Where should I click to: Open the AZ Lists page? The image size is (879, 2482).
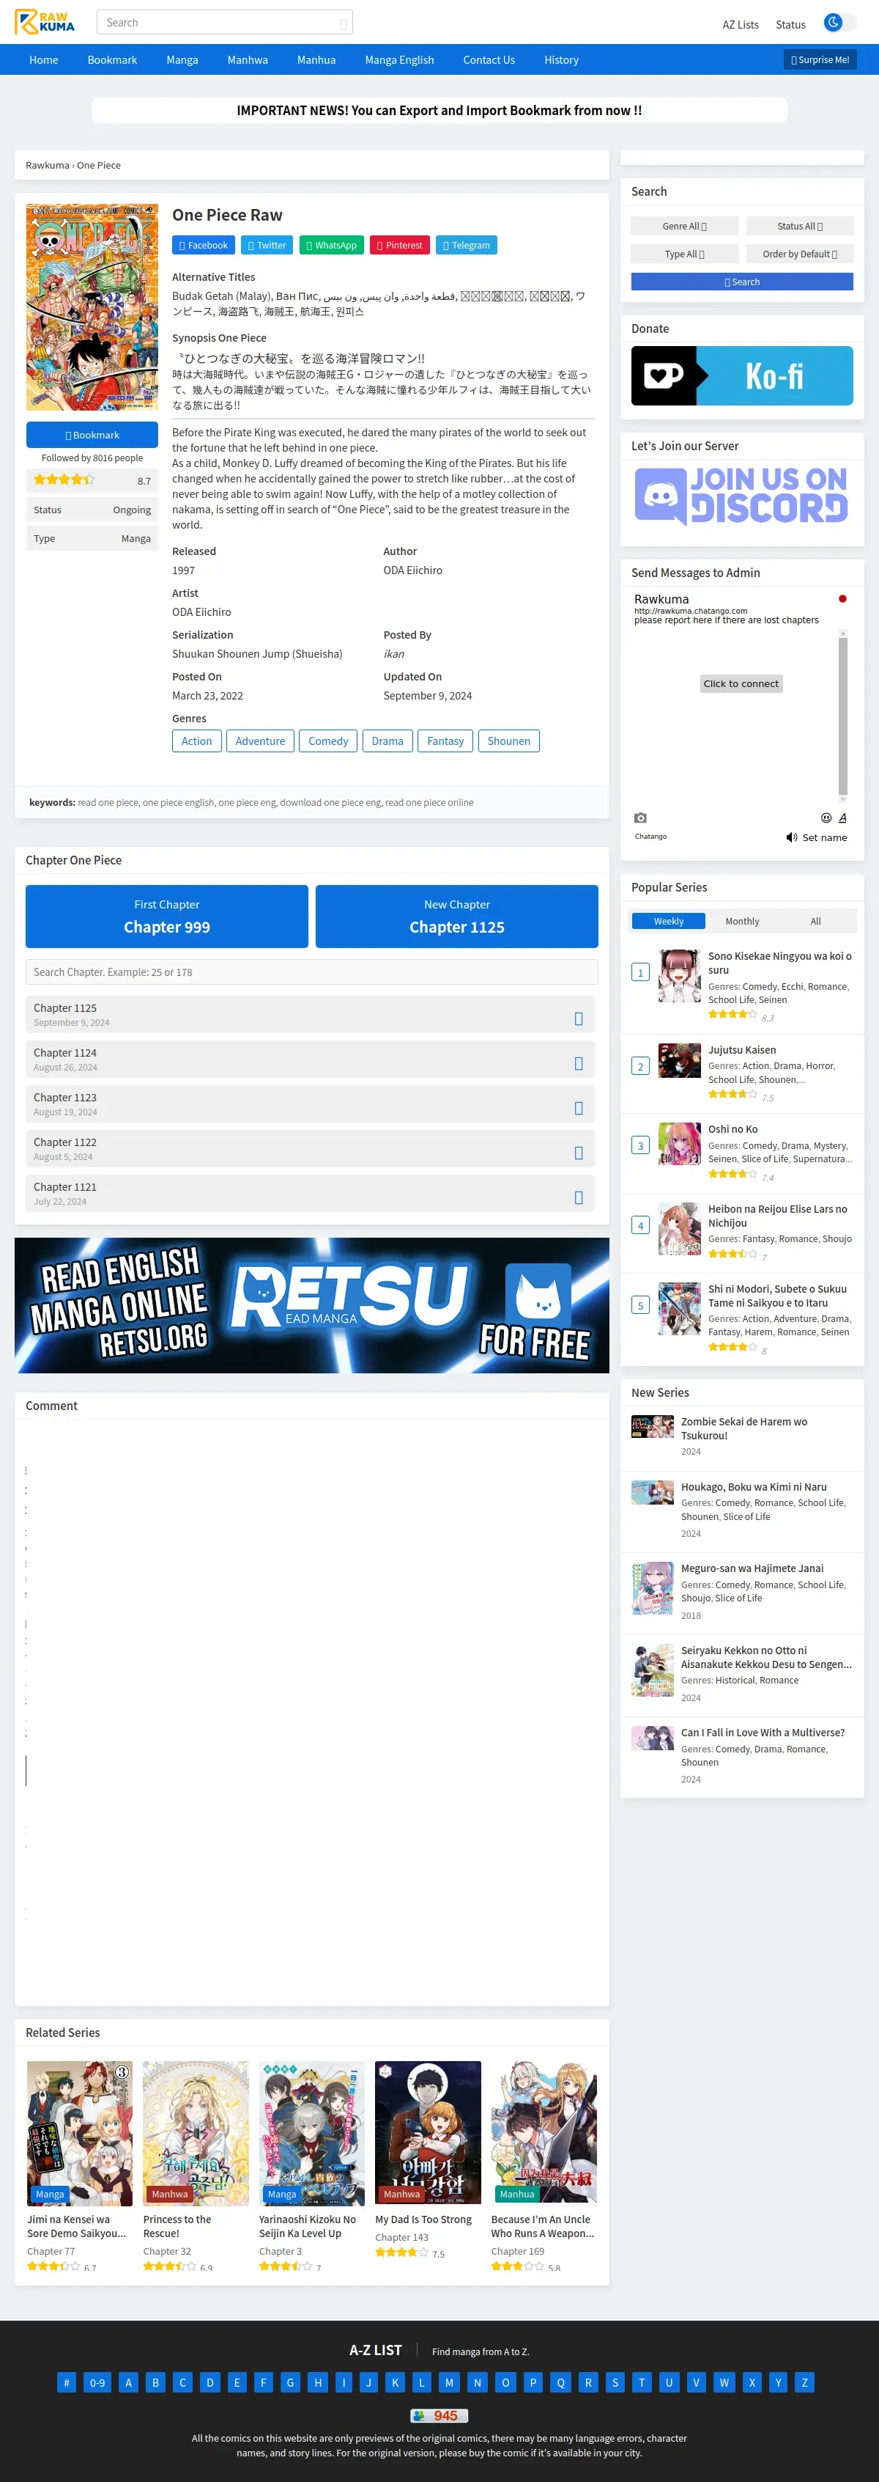pyautogui.click(x=741, y=24)
